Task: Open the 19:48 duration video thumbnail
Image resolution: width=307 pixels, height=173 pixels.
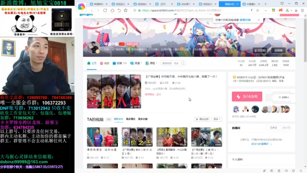Action: (206, 137)
